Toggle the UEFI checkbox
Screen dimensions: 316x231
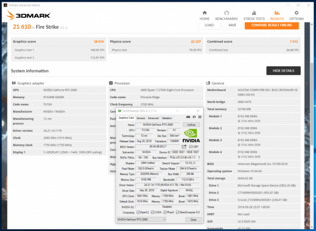pos(191,146)
